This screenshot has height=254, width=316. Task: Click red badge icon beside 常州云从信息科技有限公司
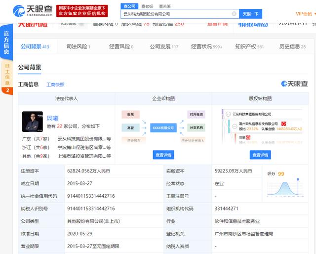283,124
